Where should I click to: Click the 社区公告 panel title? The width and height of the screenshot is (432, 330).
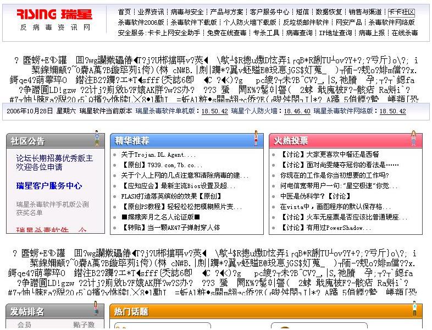point(27,141)
